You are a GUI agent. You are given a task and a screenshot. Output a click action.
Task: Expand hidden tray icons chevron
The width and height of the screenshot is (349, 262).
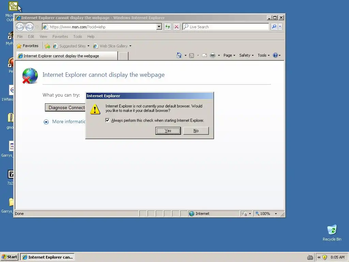(319, 257)
